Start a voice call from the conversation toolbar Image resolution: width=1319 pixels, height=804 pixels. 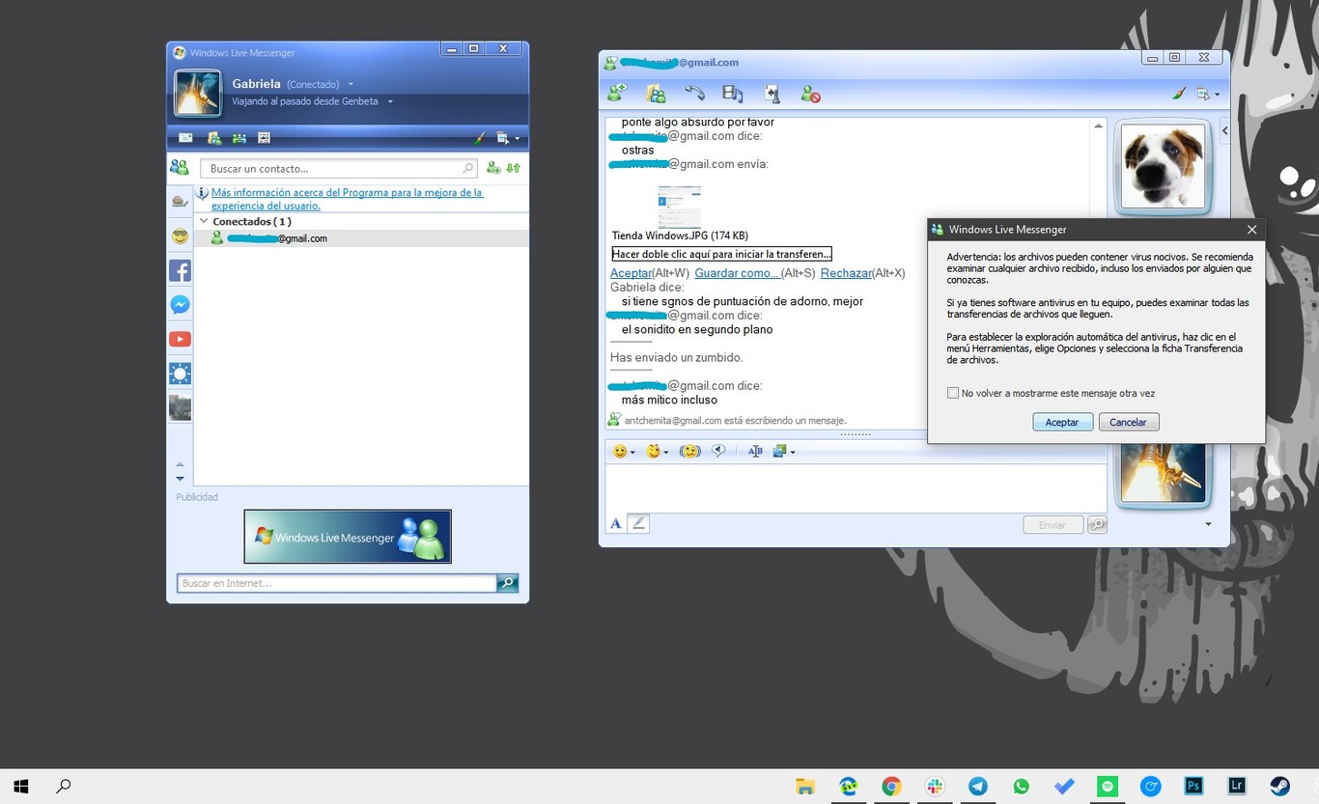(x=694, y=93)
